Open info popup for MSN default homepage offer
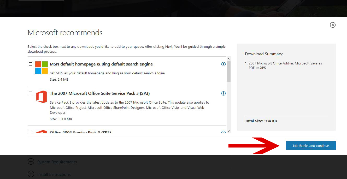347x179 pixels. [x=223, y=64]
